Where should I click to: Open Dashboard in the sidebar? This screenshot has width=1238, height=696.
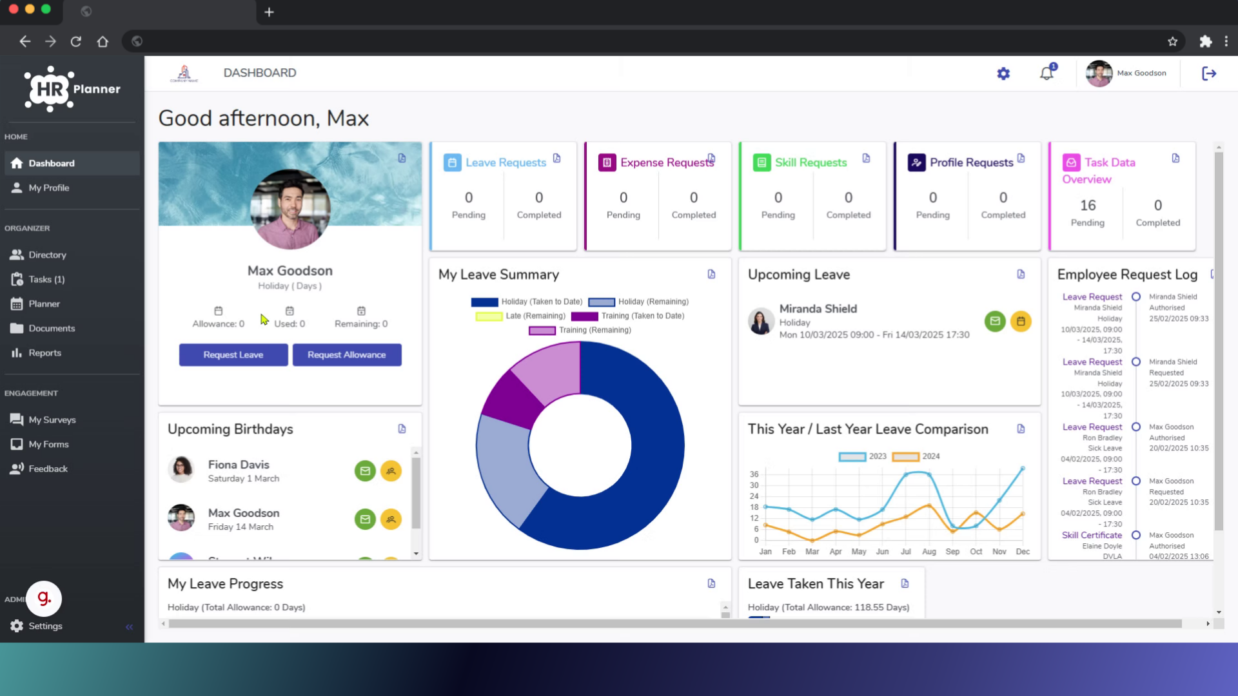tap(72, 163)
